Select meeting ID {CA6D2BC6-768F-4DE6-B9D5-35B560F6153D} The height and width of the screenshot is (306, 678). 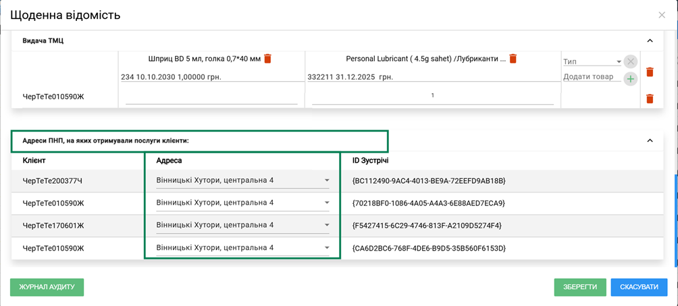(429, 248)
